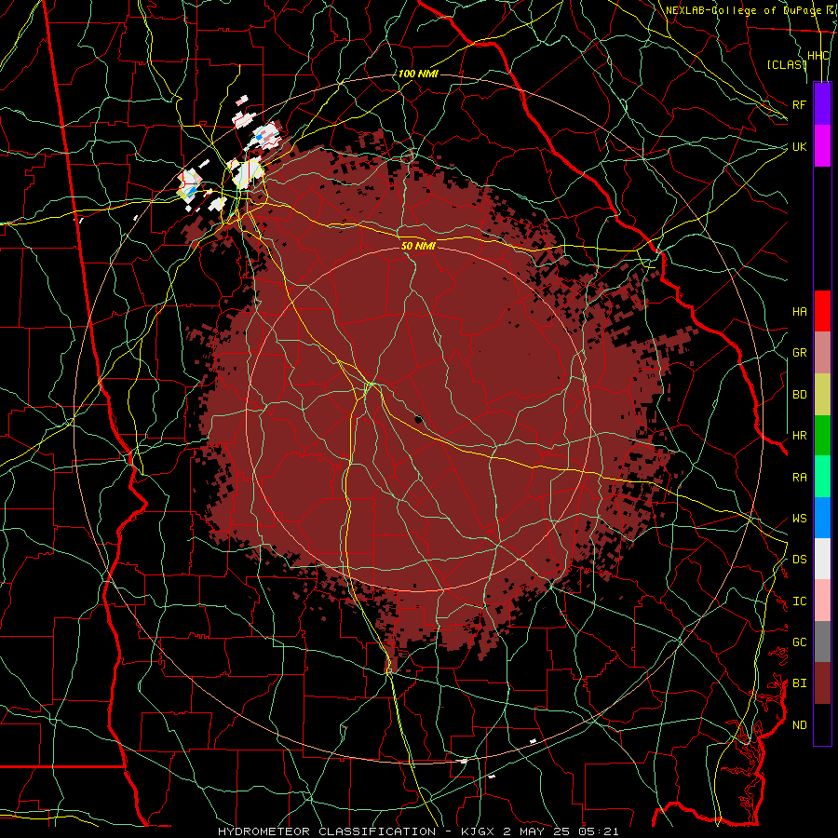Click the dark green HR legend swatch
Viewport: 838px width, 838px height.
822,435
